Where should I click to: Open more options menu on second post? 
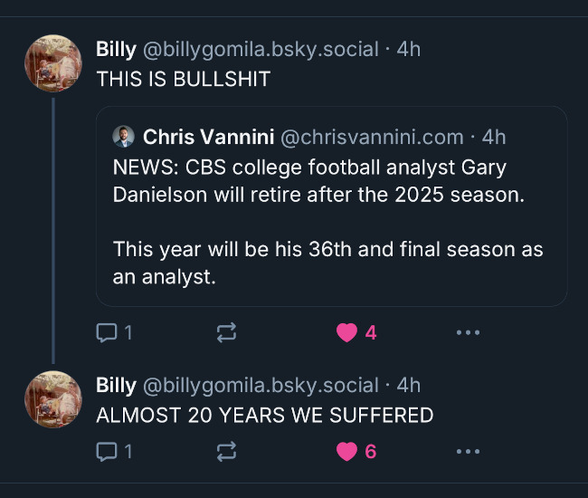coord(468,451)
